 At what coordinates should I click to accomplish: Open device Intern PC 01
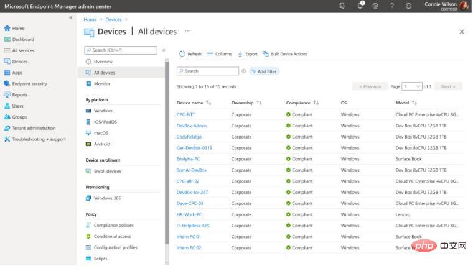click(189, 237)
